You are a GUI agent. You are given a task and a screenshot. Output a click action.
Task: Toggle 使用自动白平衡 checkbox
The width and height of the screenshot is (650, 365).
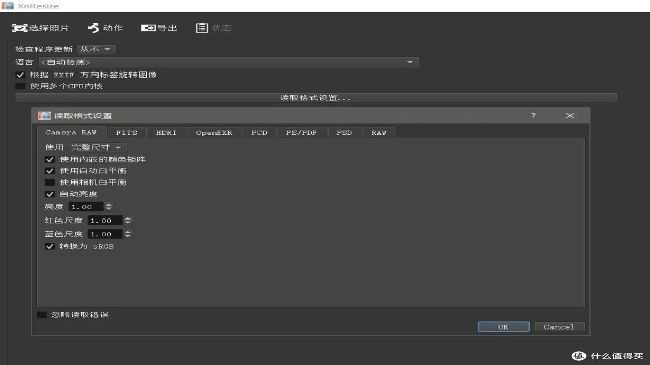tap(50, 171)
